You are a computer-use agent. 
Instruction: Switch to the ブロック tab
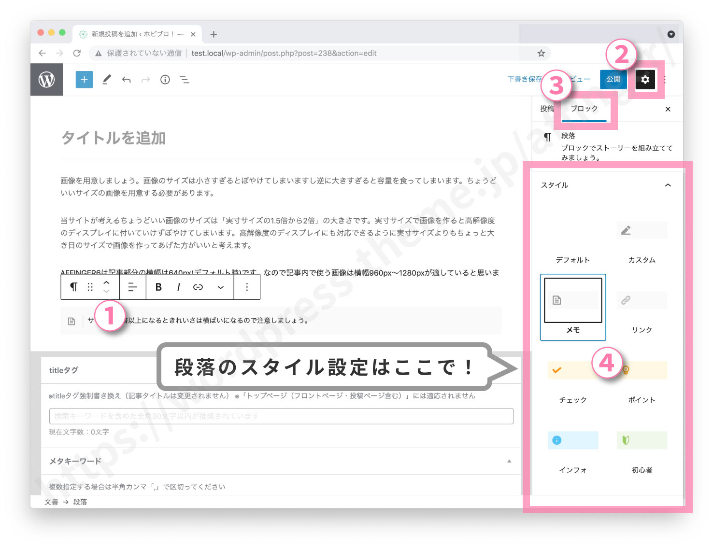(584, 109)
